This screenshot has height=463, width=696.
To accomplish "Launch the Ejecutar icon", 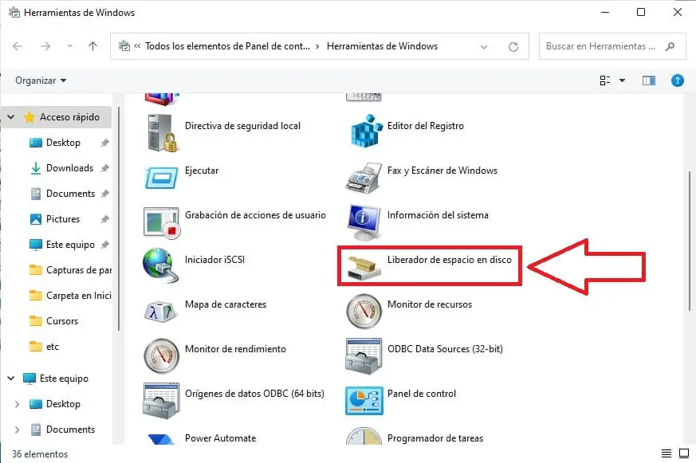I will pyautogui.click(x=161, y=178).
